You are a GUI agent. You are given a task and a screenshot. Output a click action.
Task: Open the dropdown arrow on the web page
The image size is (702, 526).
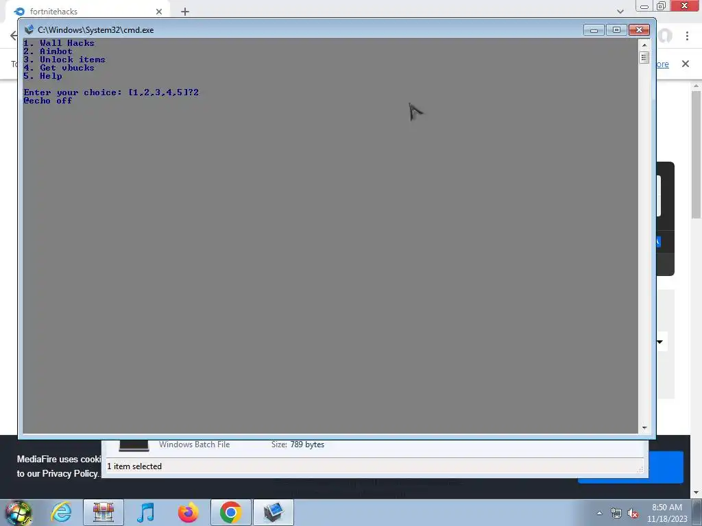tap(660, 342)
